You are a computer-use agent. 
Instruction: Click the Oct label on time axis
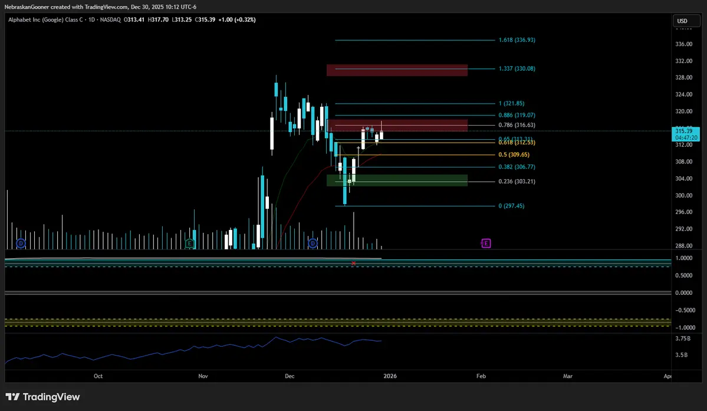98,376
